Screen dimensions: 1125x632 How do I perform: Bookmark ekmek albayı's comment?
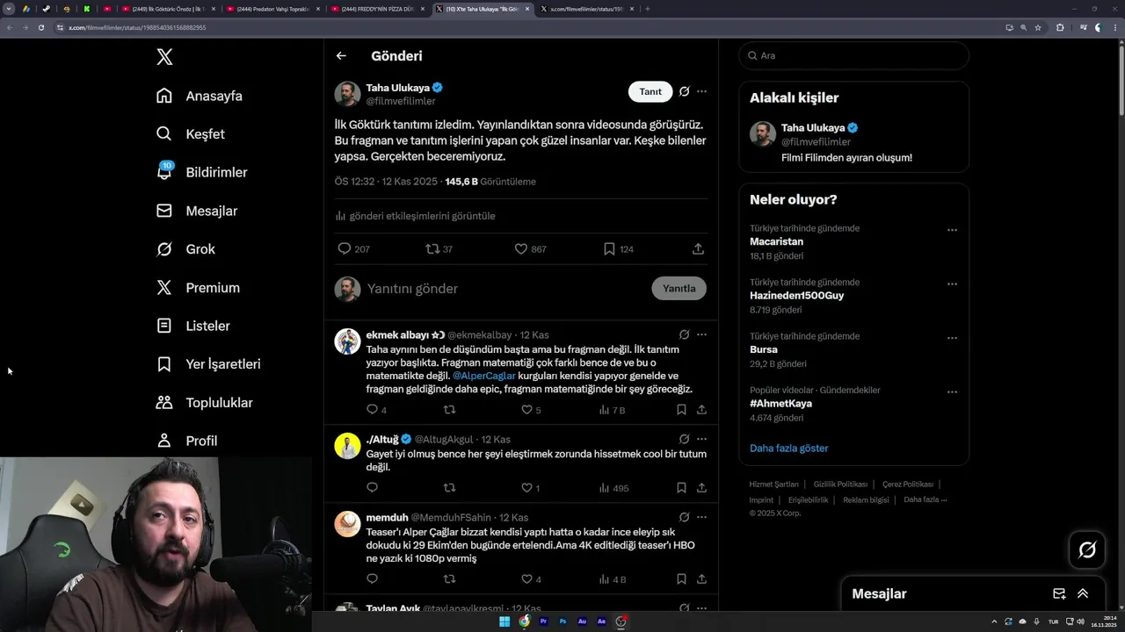click(x=681, y=410)
